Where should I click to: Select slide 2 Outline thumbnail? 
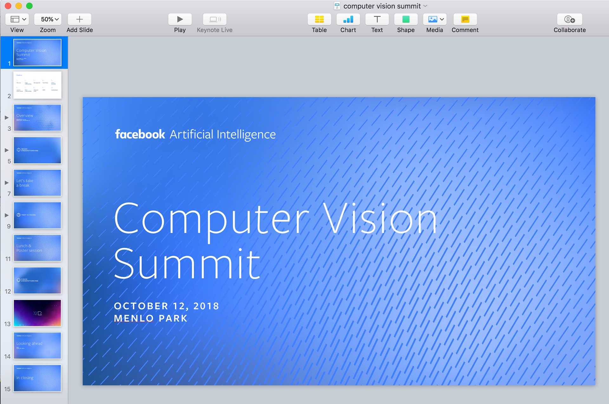coord(37,85)
